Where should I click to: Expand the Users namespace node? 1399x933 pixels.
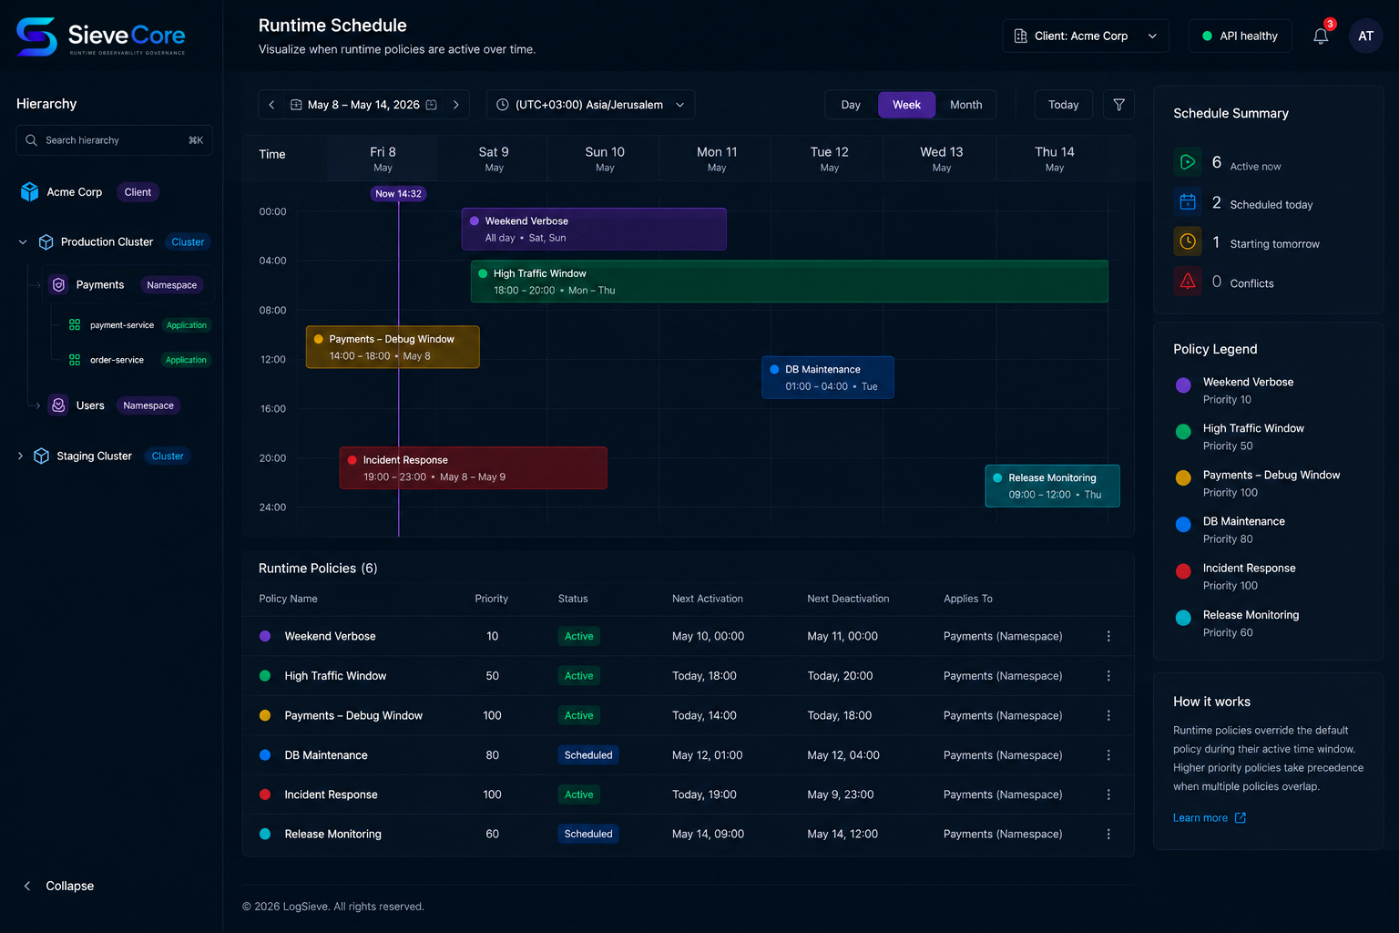point(36,405)
